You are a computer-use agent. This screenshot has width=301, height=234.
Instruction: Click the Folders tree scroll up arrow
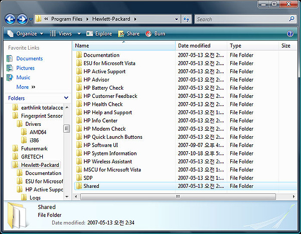[x=67, y=107]
